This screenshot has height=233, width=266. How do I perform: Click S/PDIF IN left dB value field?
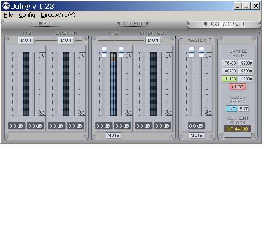coord(56,126)
